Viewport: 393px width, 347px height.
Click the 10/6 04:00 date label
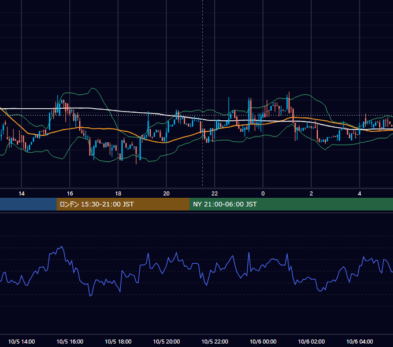[x=359, y=341]
